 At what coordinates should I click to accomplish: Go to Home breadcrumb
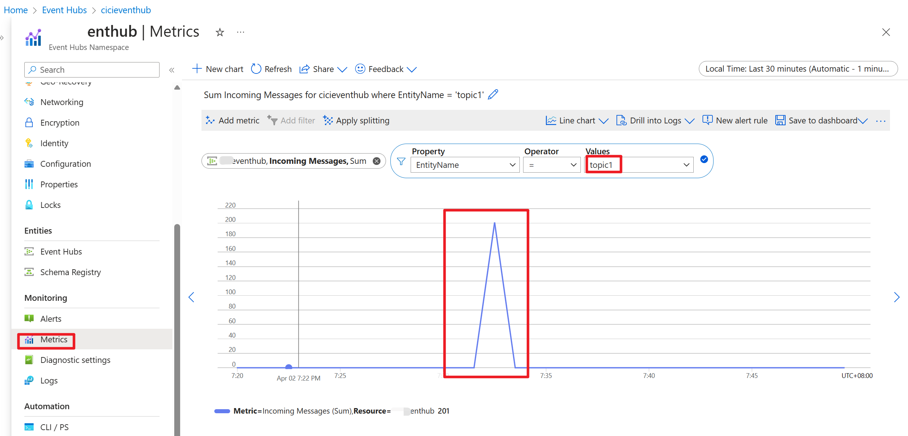pyautogui.click(x=16, y=10)
